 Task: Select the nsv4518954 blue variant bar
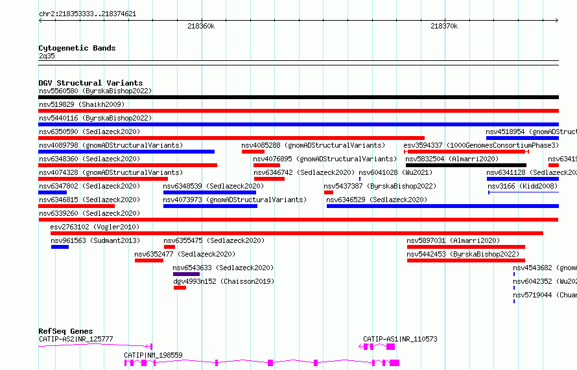click(523, 138)
